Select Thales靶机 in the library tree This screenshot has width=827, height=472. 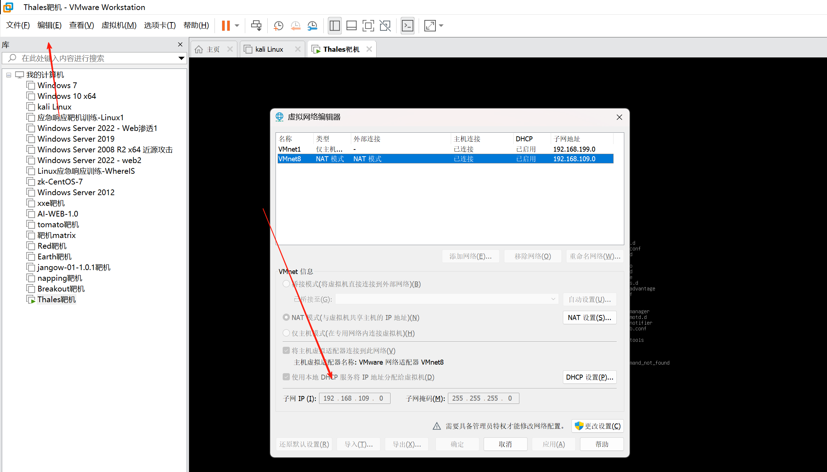[x=56, y=300]
